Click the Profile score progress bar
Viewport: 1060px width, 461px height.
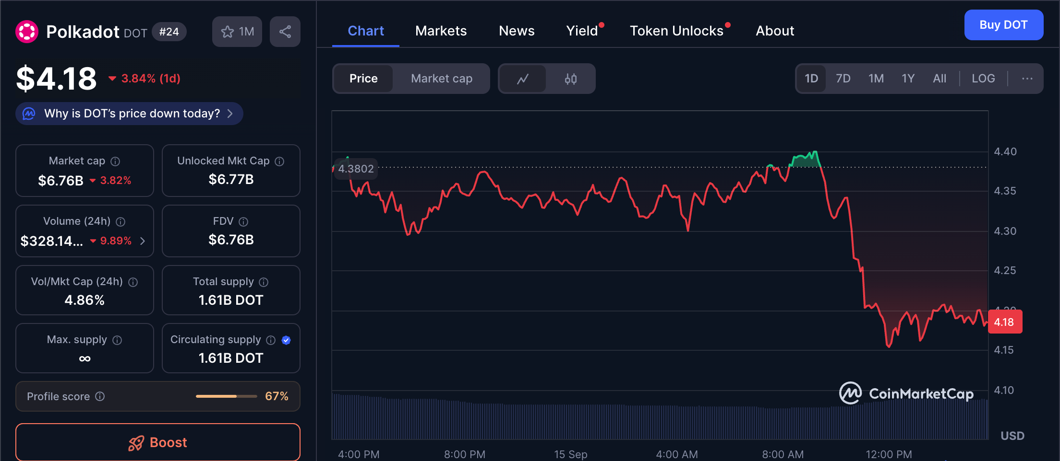pyautogui.click(x=226, y=396)
